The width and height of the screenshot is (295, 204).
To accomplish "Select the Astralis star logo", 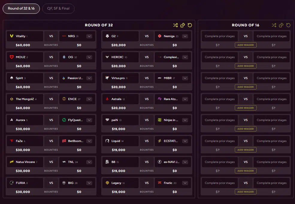I will pos(107,99).
